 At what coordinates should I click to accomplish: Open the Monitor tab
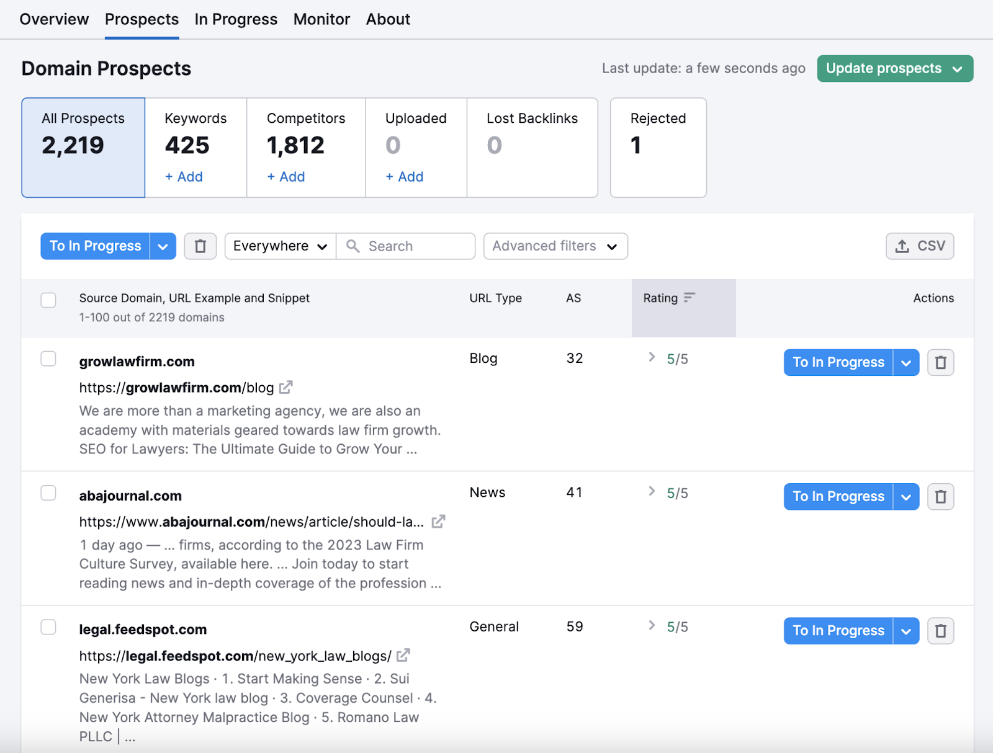pyautogui.click(x=321, y=20)
